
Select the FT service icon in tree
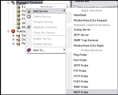(x=18, y=19)
